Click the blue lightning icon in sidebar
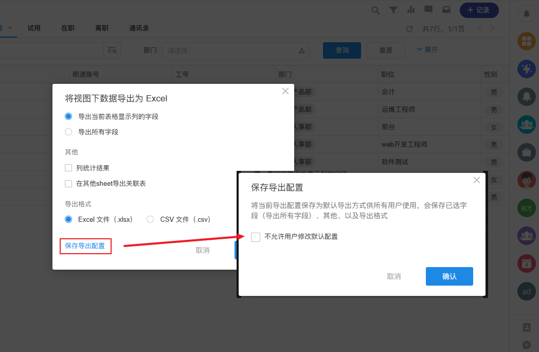Viewport: 539px width, 352px height. [x=526, y=69]
